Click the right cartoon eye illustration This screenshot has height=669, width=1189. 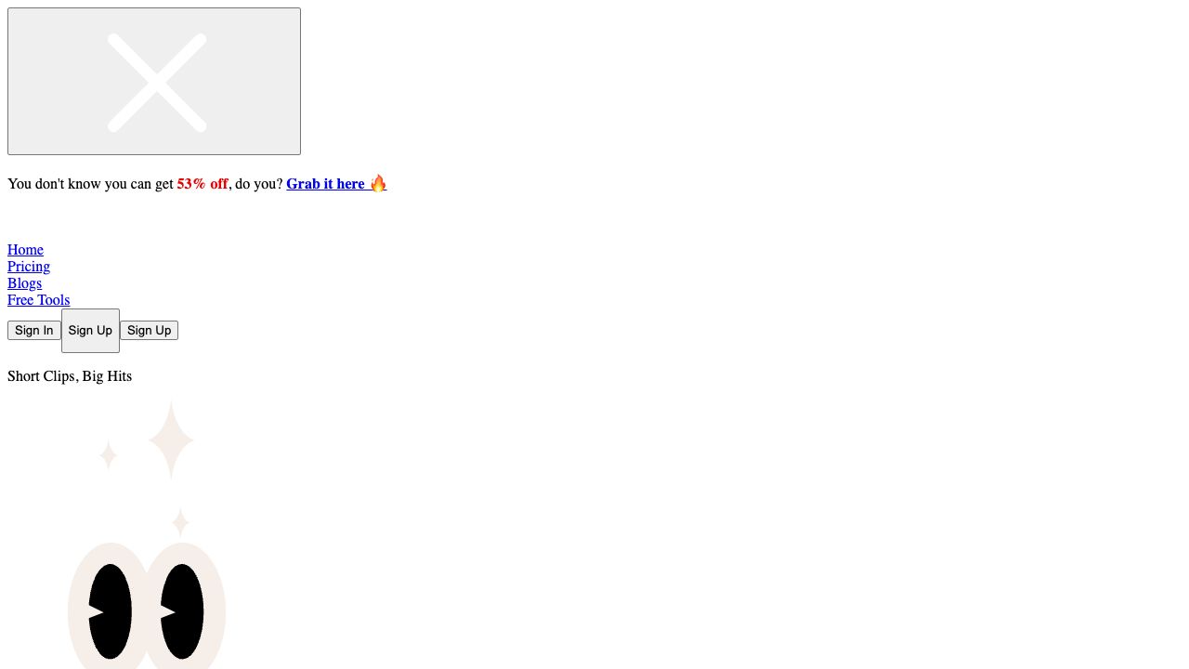[182, 606]
